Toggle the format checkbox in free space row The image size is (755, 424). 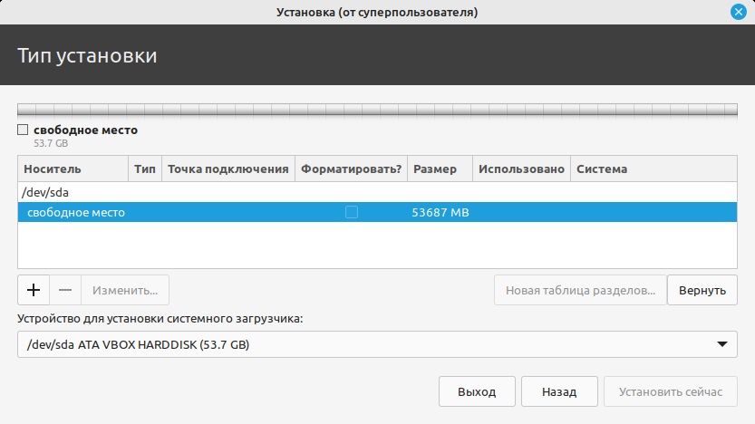(352, 212)
